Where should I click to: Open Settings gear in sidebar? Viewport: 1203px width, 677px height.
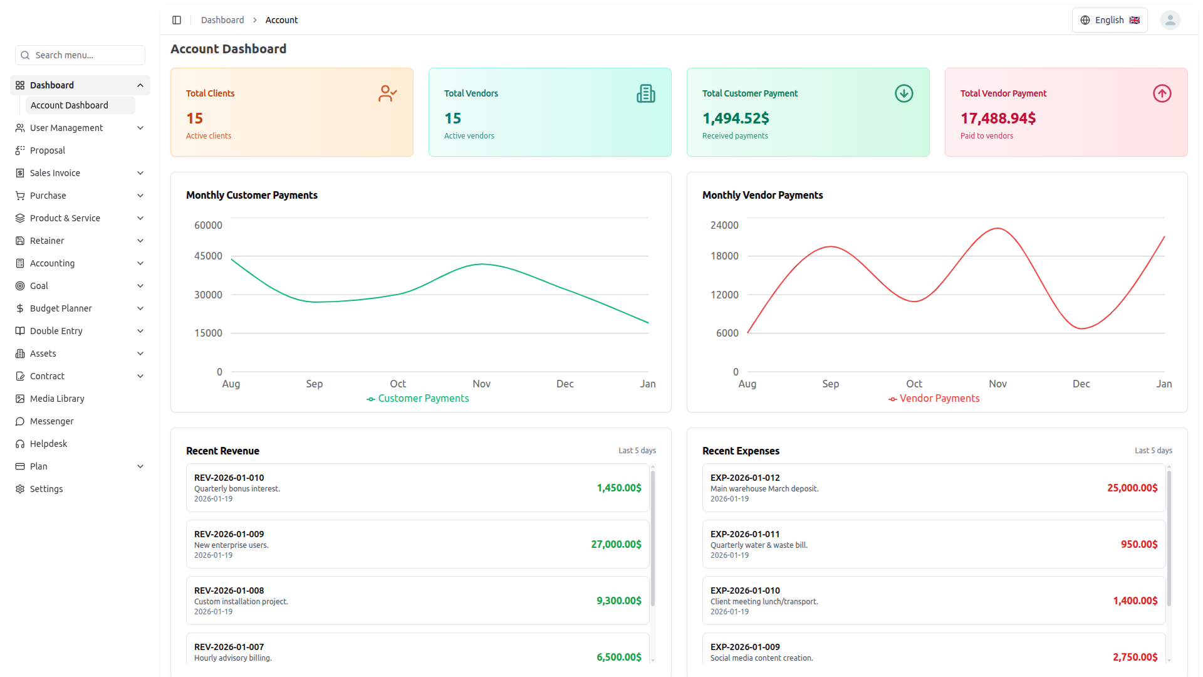click(x=46, y=489)
